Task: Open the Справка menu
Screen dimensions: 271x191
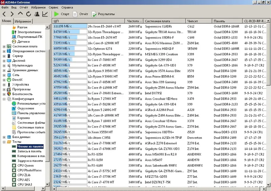Action: (x=67, y=7)
